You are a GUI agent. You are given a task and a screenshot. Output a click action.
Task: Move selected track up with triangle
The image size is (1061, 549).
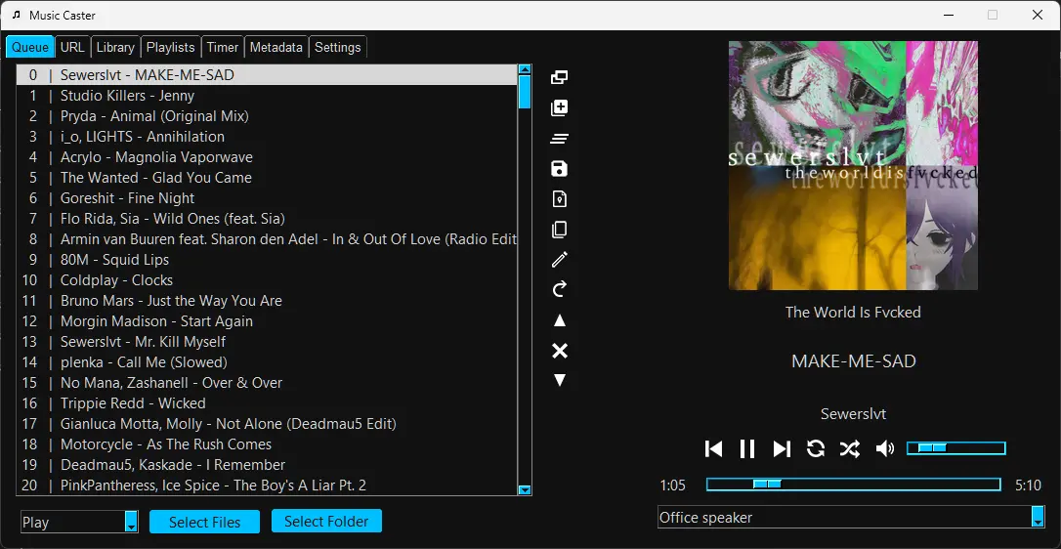[560, 320]
